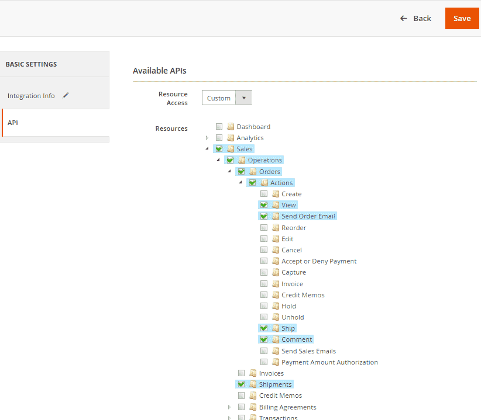Check the Payment Amount Authorization checkbox
The height and width of the screenshot is (420, 481).
click(264, 362)
